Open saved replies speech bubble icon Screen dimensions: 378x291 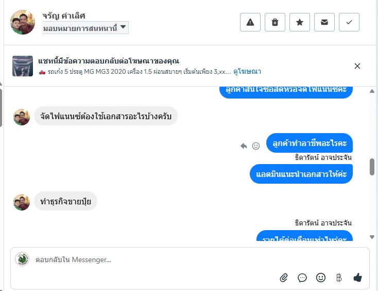point(302,278)
